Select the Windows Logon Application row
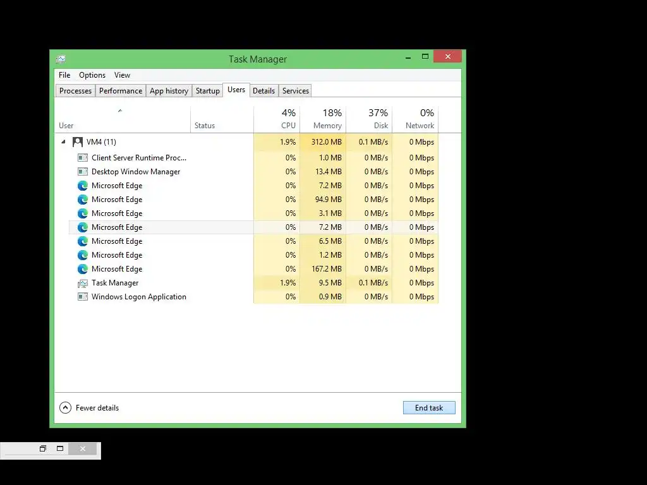Screen dimensions: 647x485 [254, 297]
